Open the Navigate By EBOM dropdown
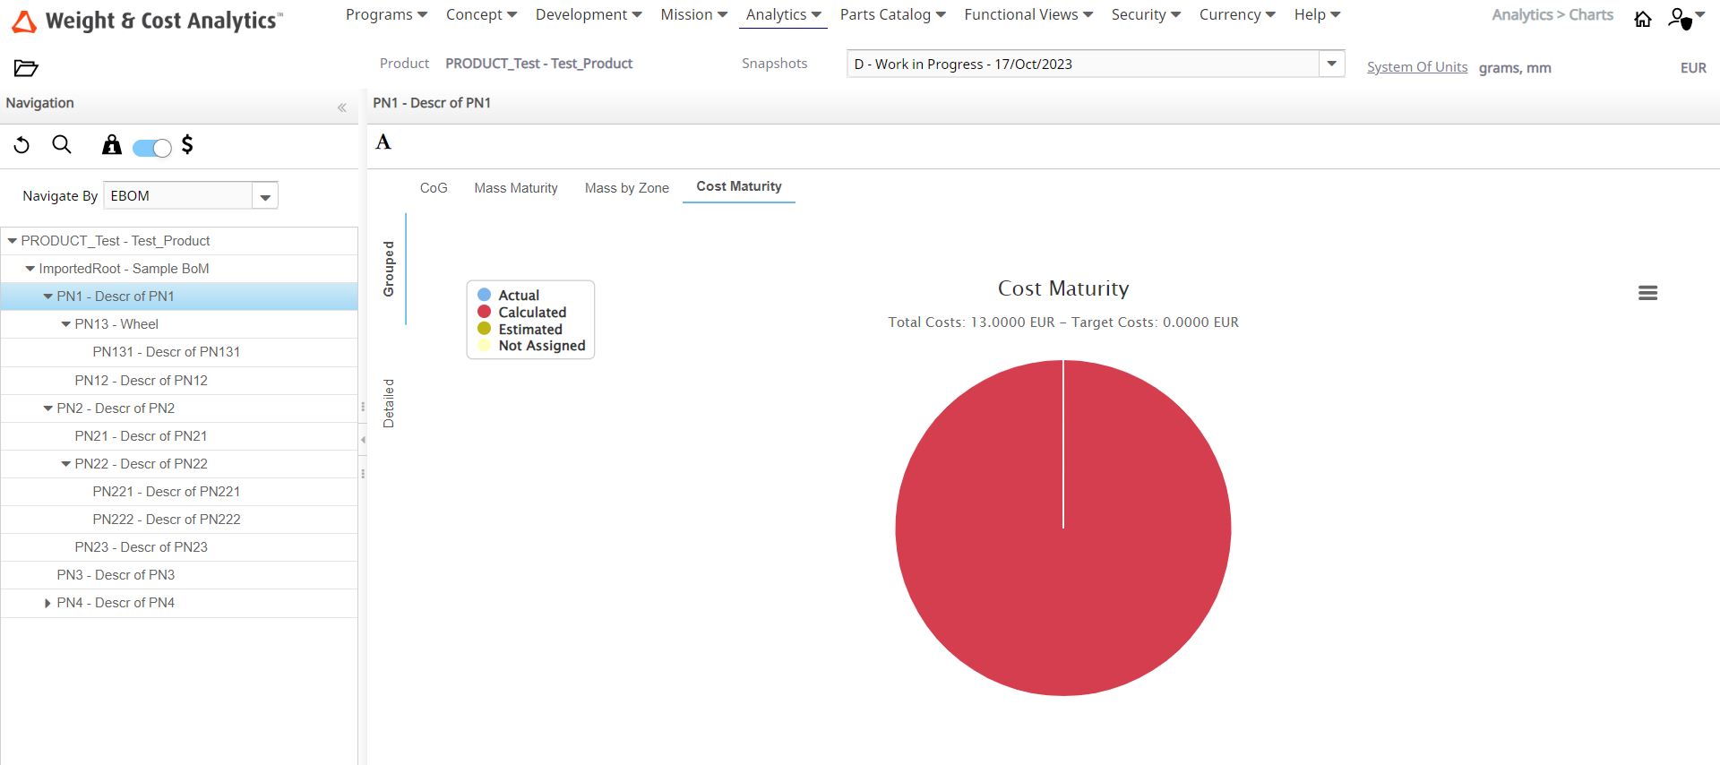Viewport: 1720px width, 765px height. (x=265, y=196)
